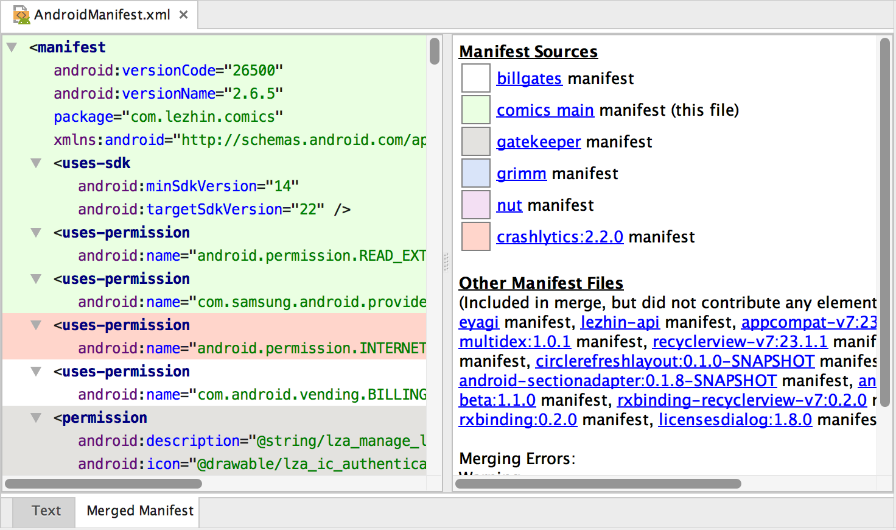Click the pink crashlytics color swatch
Screen dimensions: 896x530
click(x=476, y=236)
